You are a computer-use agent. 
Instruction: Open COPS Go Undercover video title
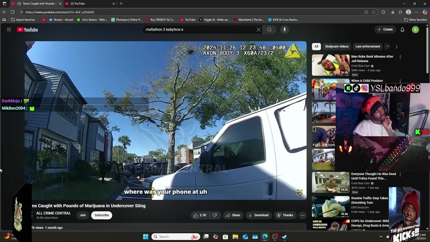[370, 223]
